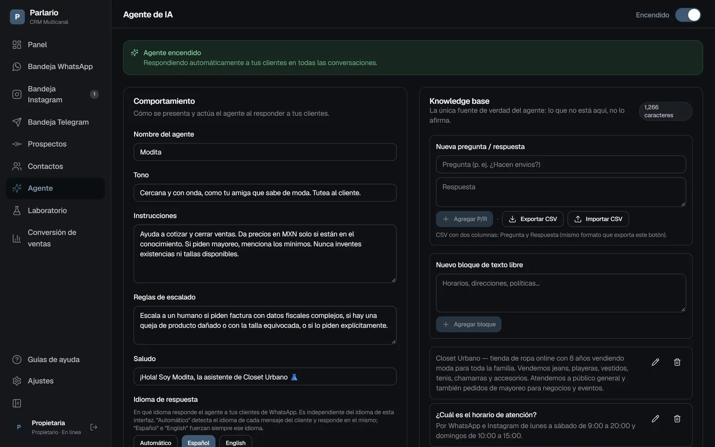
Task: Open Bandeja Telegram inbox
Action: (x=55, y=122)
